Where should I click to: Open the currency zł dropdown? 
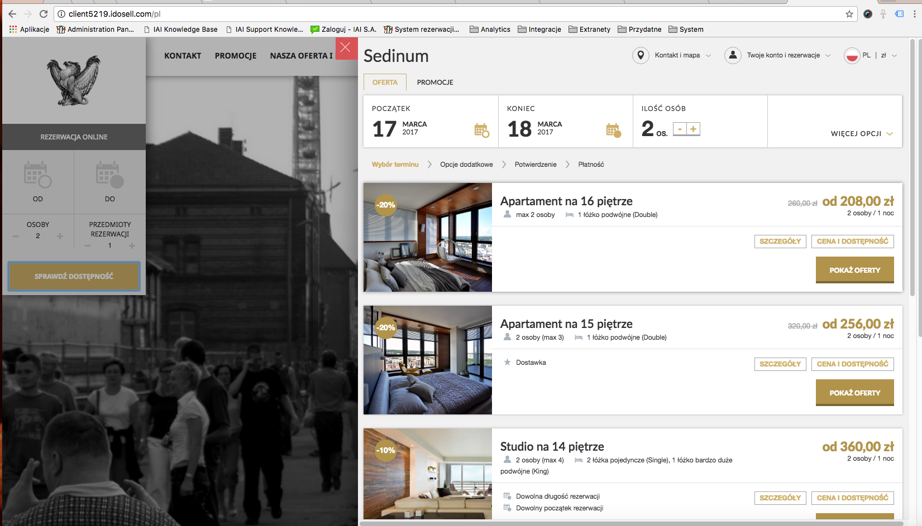tap(888, 55)
